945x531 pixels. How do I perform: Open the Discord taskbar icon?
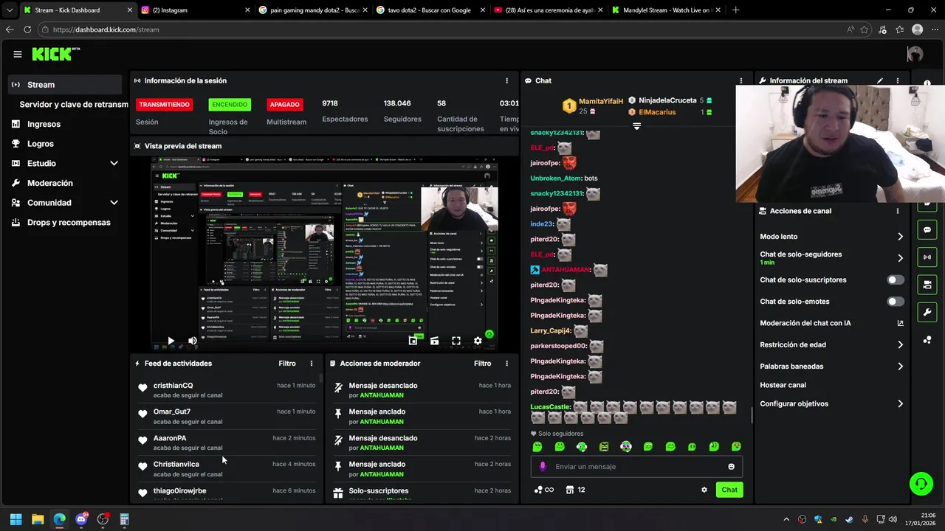[81, 519]
